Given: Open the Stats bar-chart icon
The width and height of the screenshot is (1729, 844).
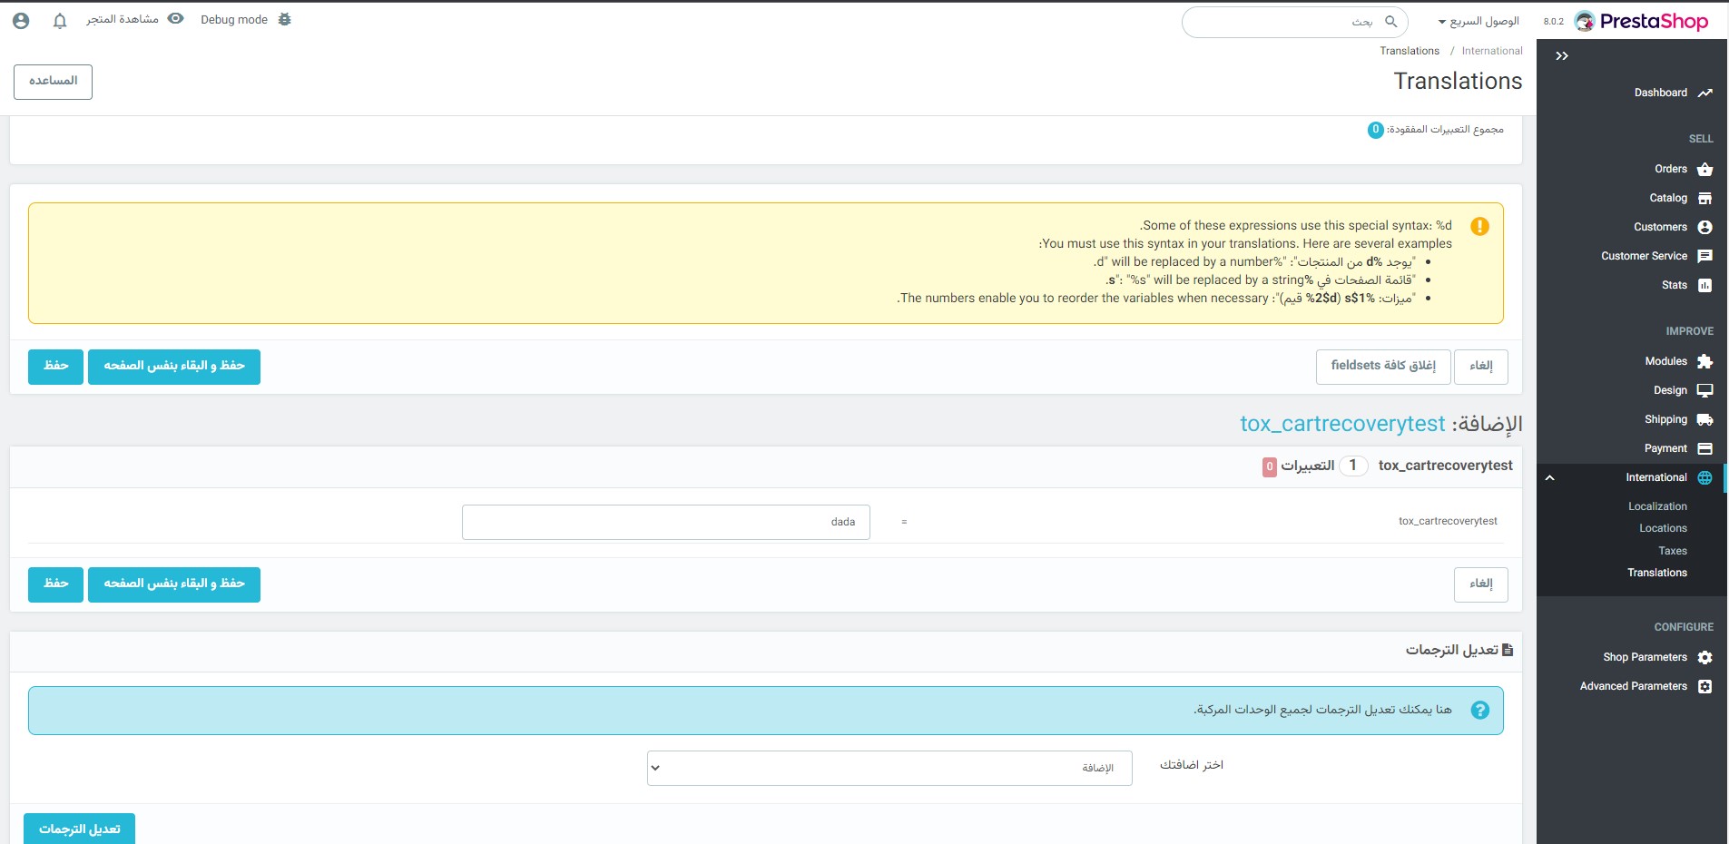Looking at the screenshot, I should click(x=1704, y=285).
